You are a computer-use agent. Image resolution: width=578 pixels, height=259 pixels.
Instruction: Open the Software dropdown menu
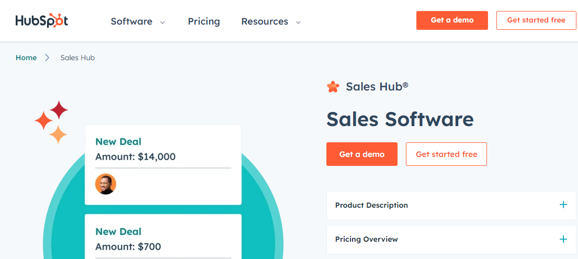138,21
